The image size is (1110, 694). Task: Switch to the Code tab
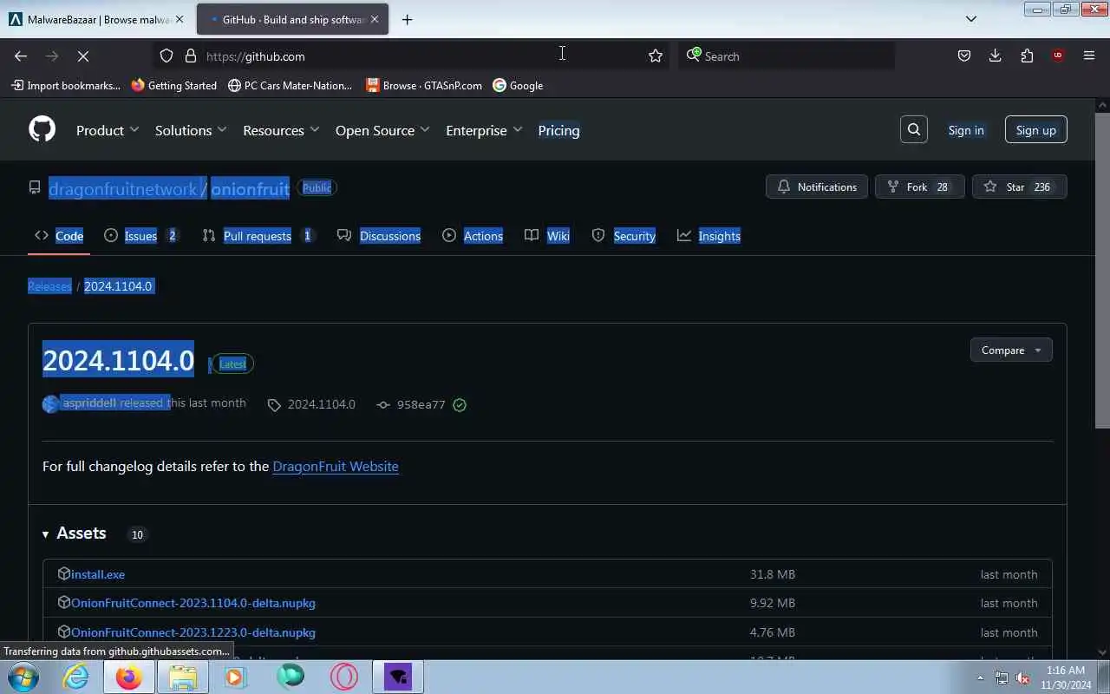coord(59,235)
